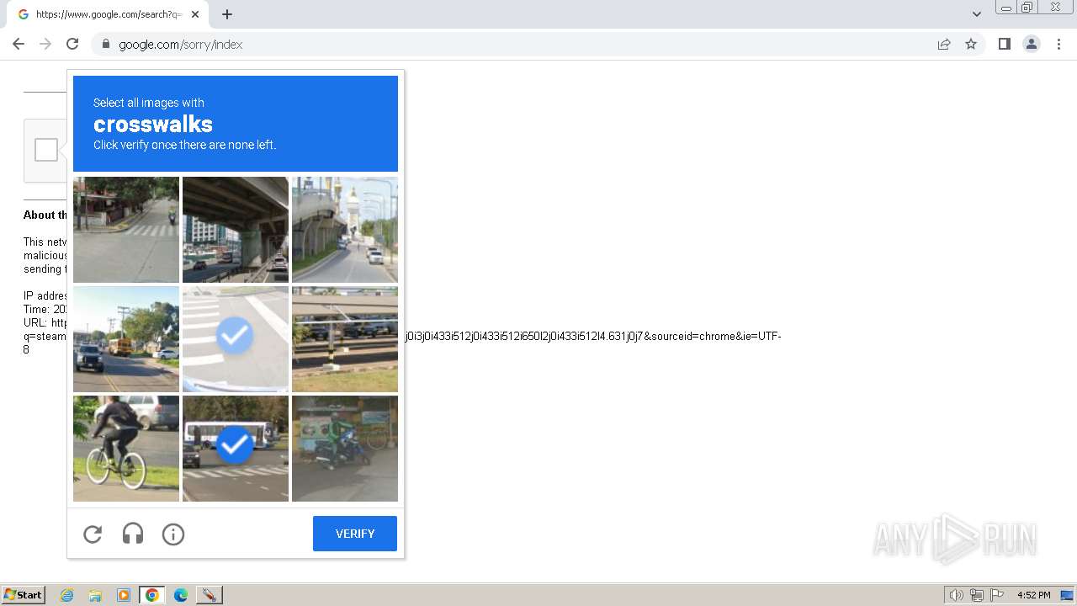Go forward in browser history
The image size is (1077, 606).
45,44
